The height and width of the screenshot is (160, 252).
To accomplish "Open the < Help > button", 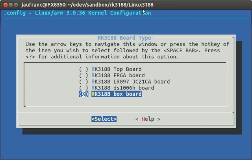I will 148,119.
